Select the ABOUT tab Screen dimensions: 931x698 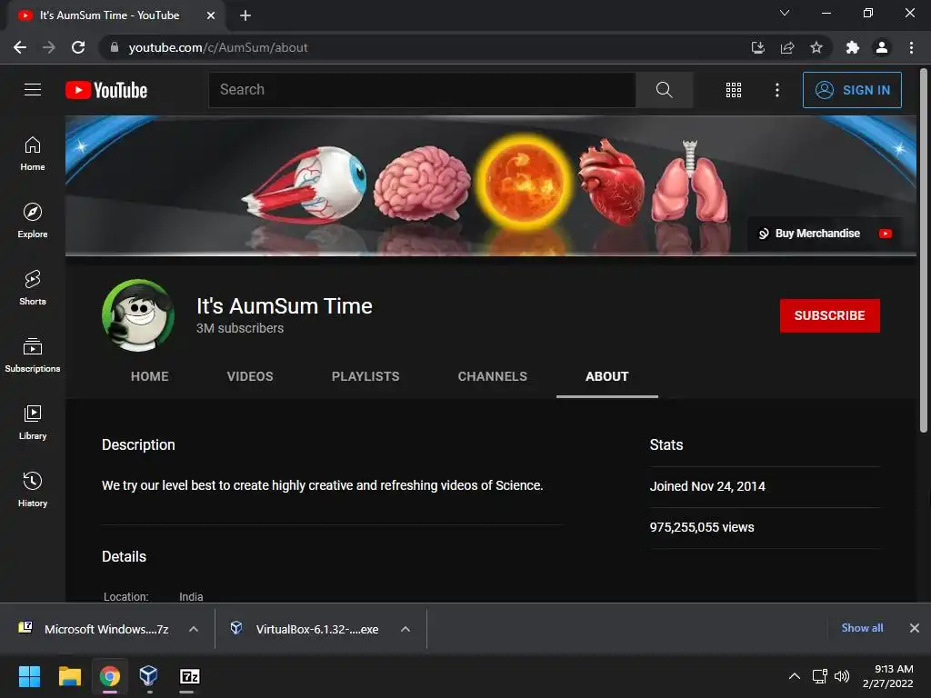(606, 376)
